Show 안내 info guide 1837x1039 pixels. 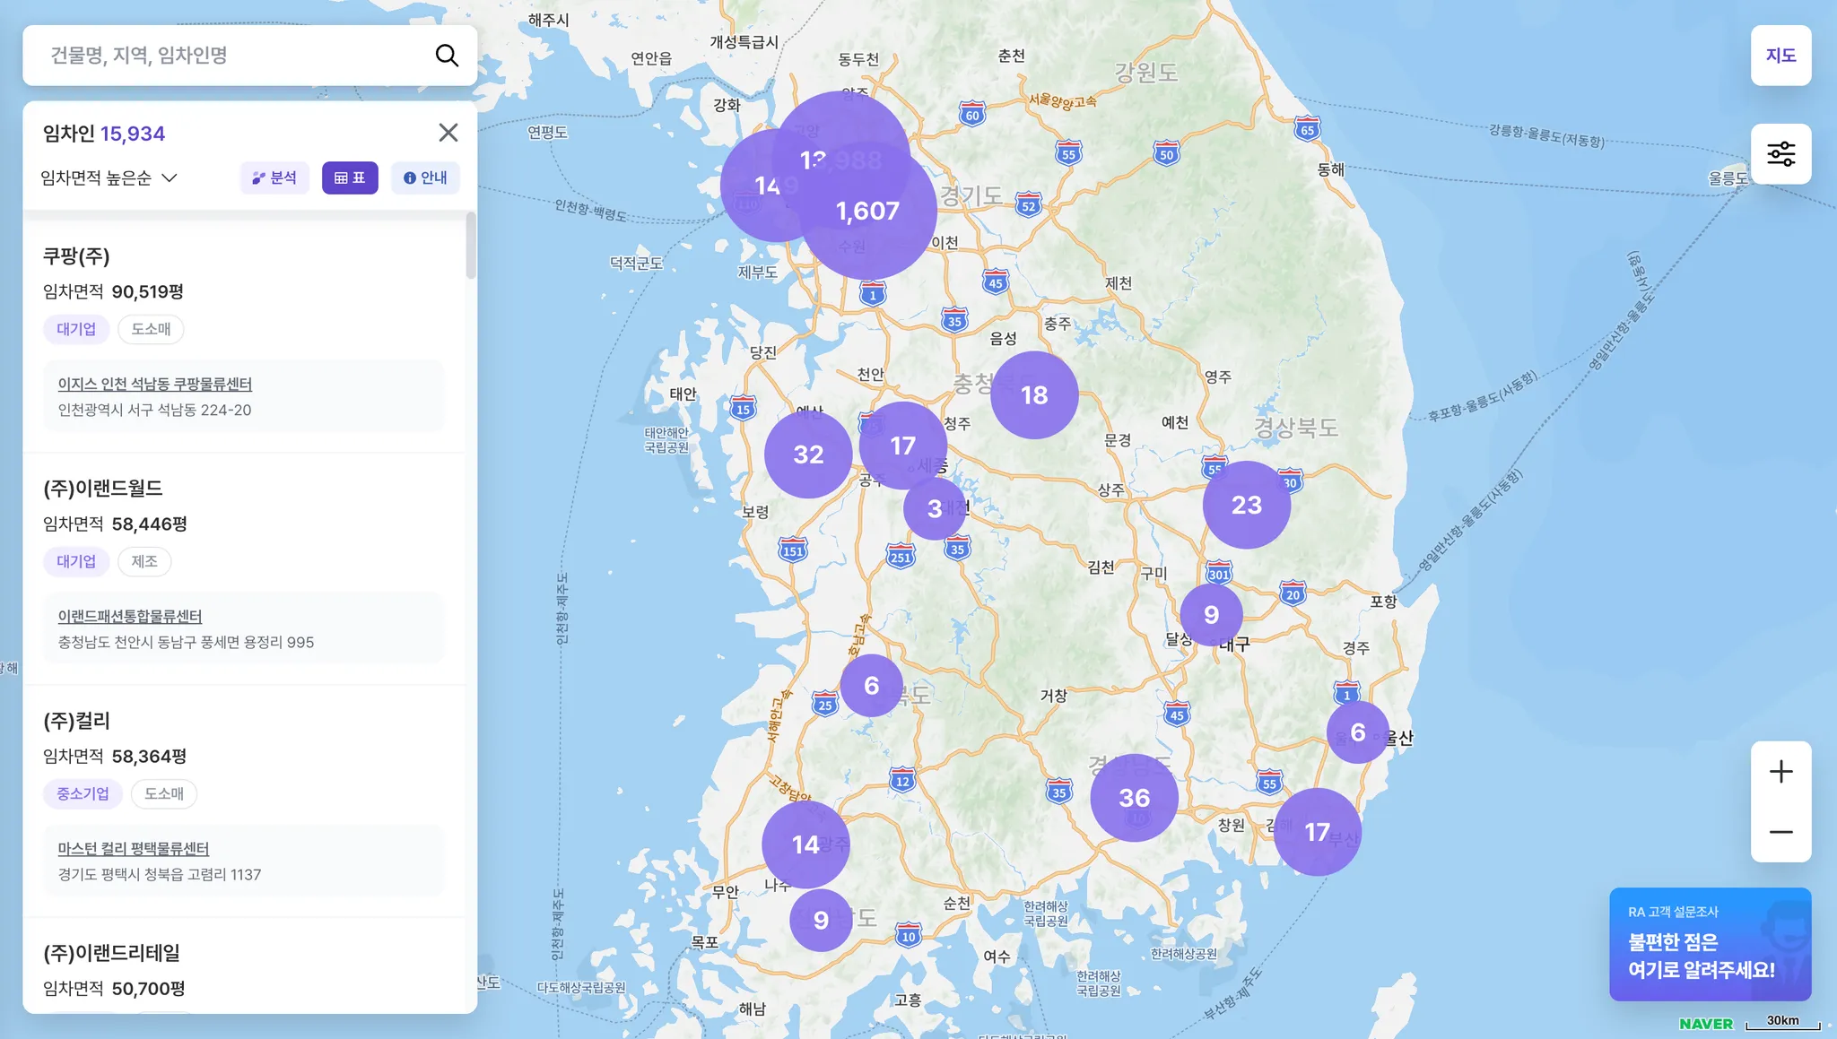425,177
